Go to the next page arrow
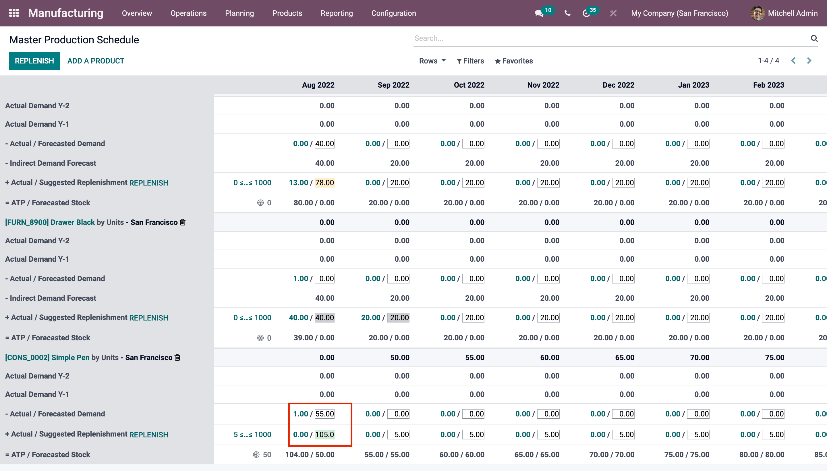The height and width of the screenshot is (471, 827). [809, 61]
